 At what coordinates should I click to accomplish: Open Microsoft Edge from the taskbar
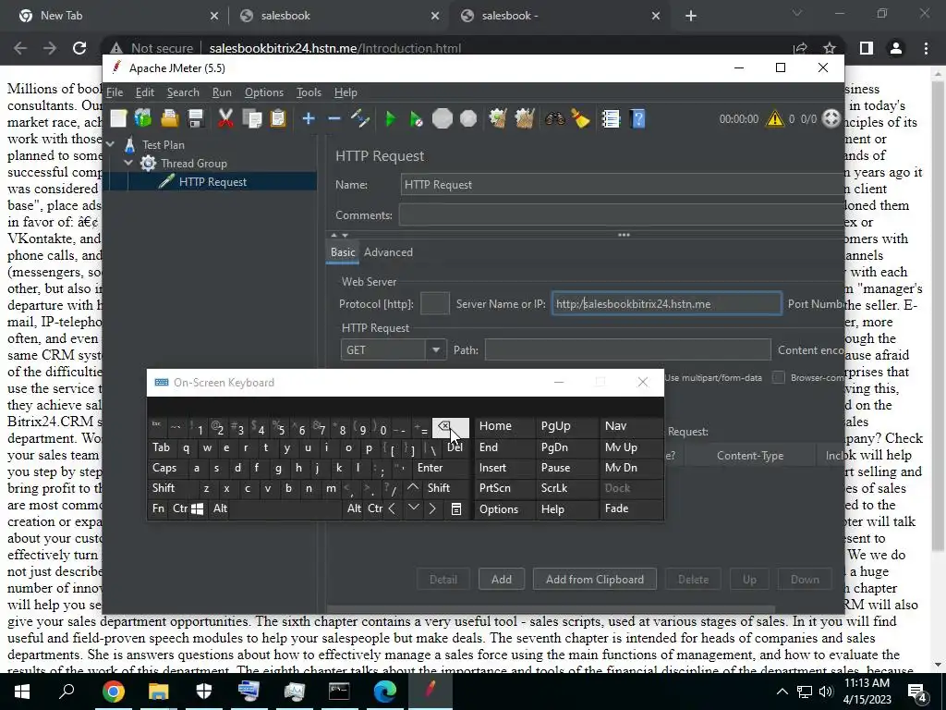[385, 692]
